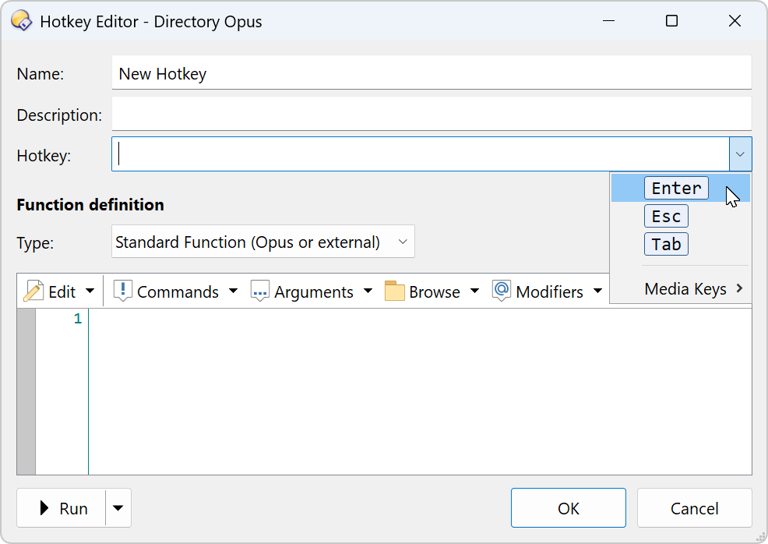Confirm with the OK button
This screenshot has width=768, height=544.
(568, 507)
